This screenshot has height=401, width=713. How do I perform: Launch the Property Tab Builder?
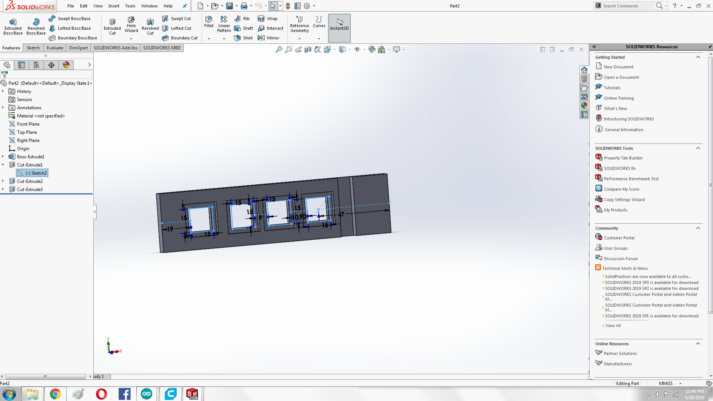coord(623,158)
